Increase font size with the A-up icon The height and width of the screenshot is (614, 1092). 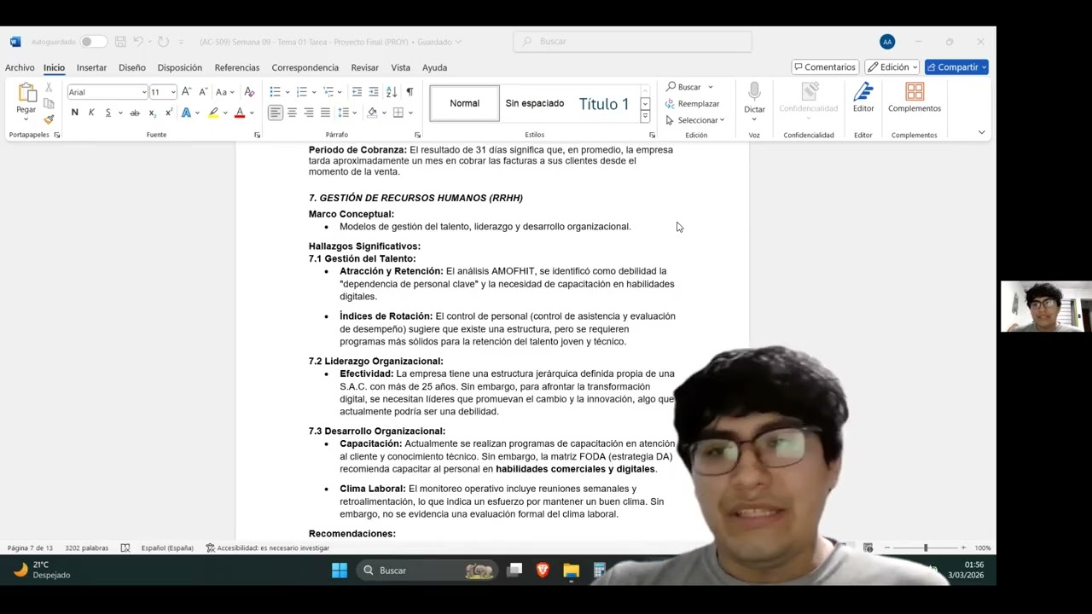point(186,92)
